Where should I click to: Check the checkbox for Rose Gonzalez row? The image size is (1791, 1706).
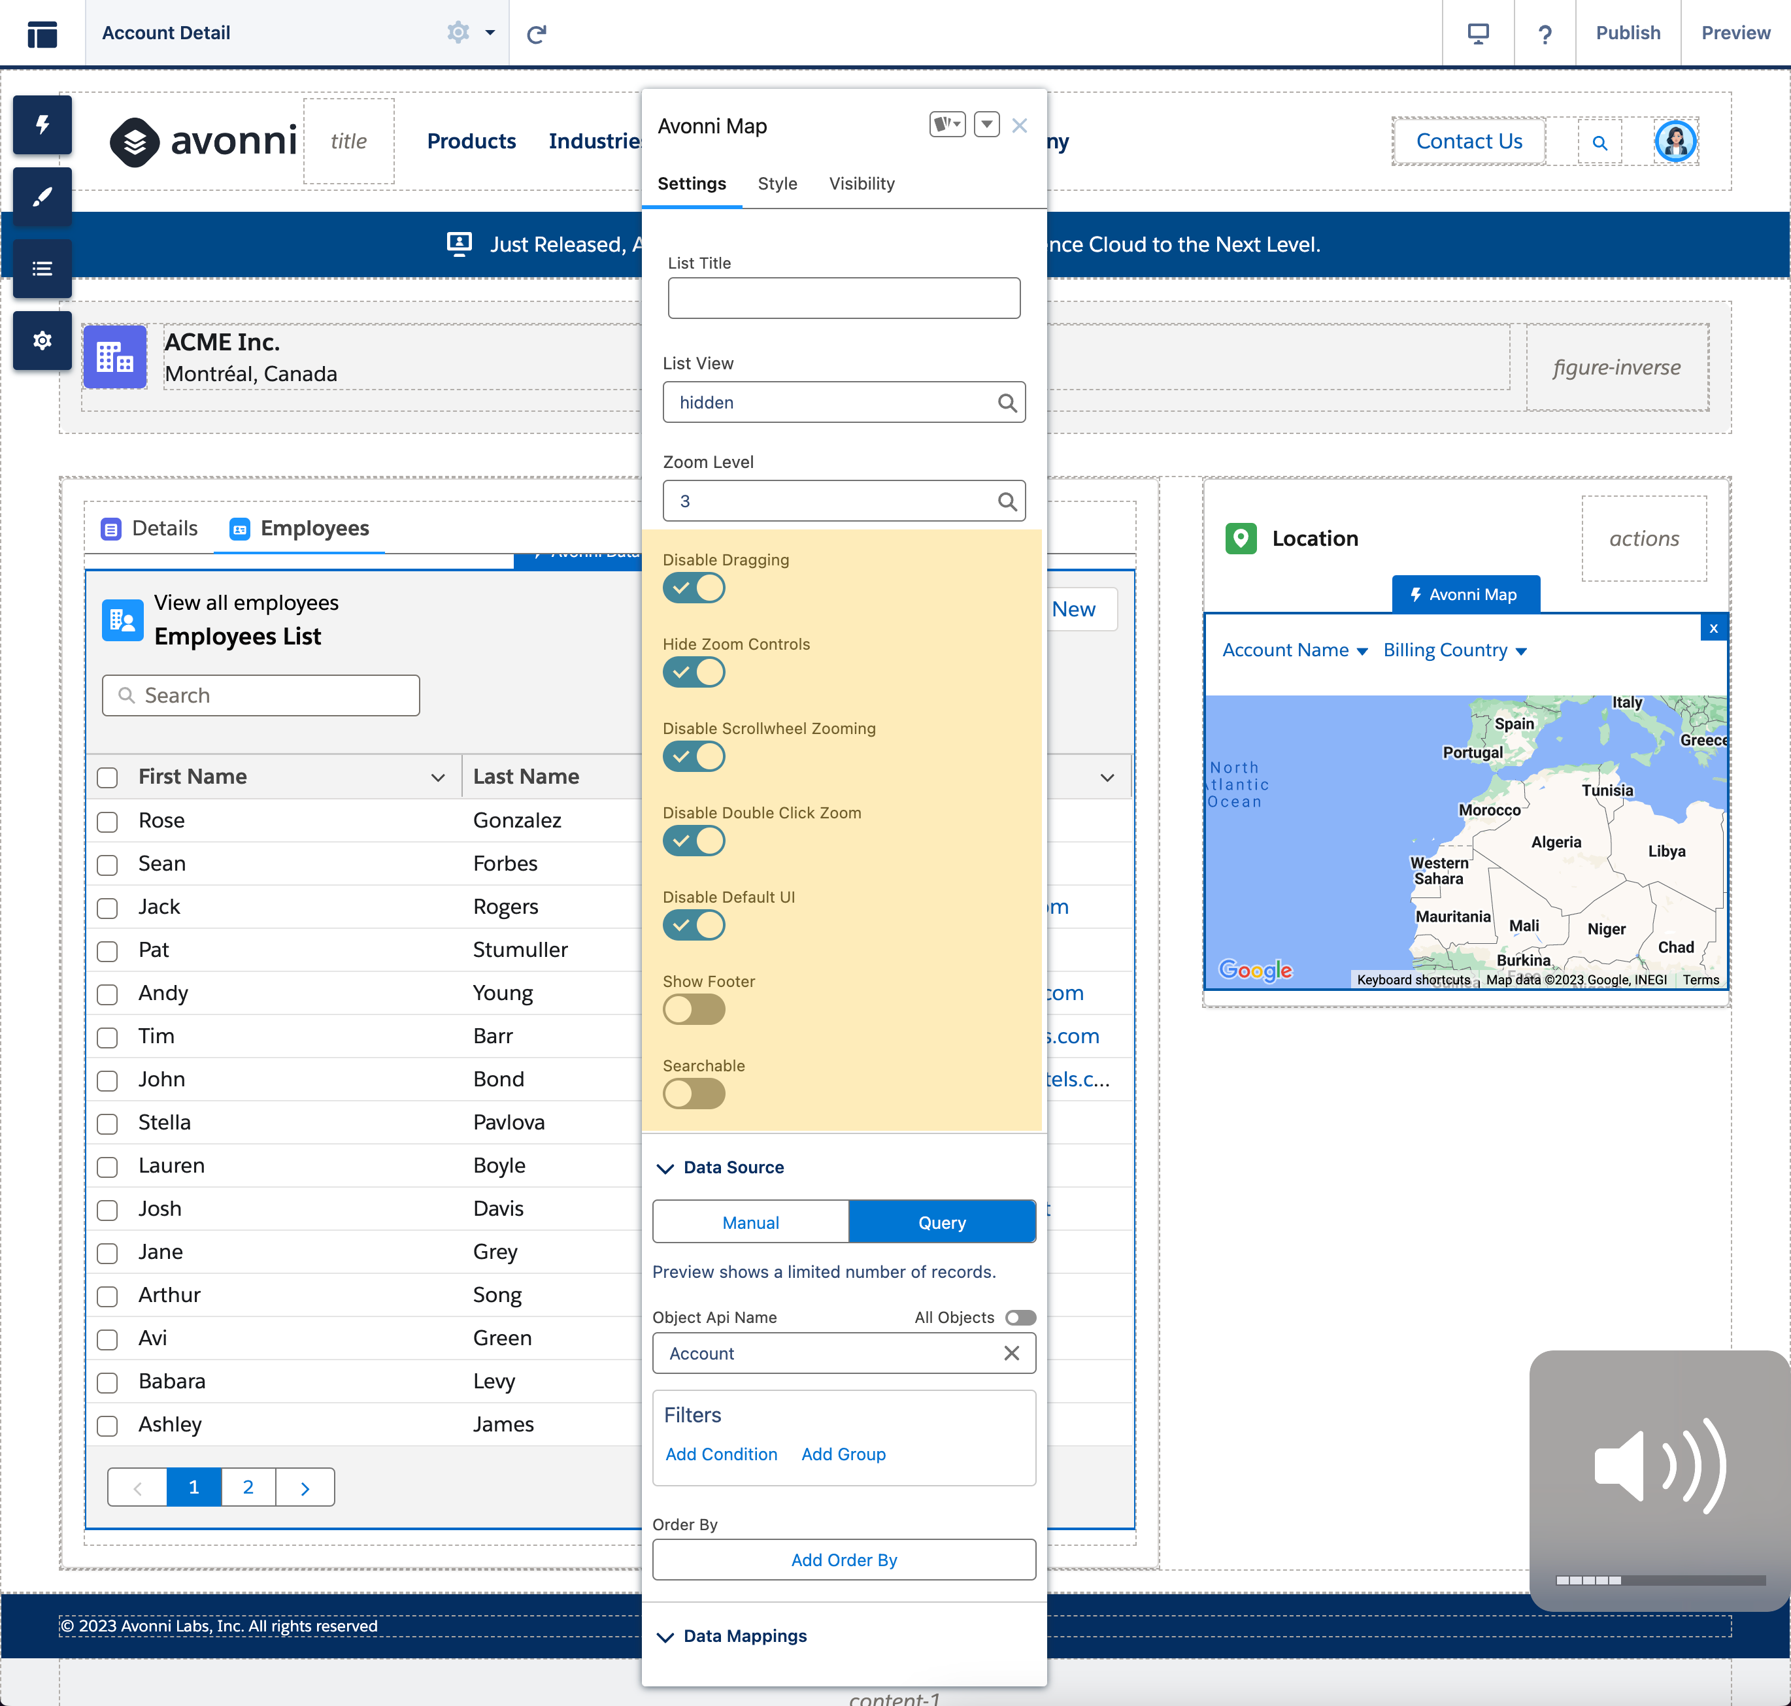107,821
